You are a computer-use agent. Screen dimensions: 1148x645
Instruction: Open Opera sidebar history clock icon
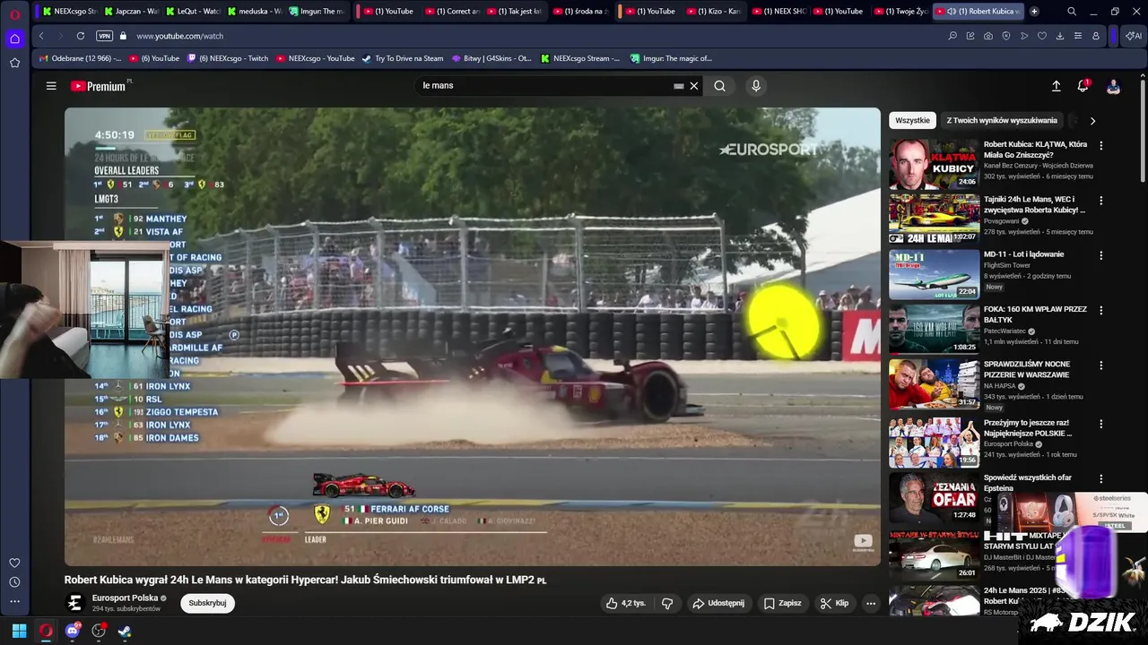click(x=14, y=582)
